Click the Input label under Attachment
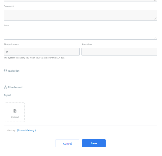 (x=7, y=95)
